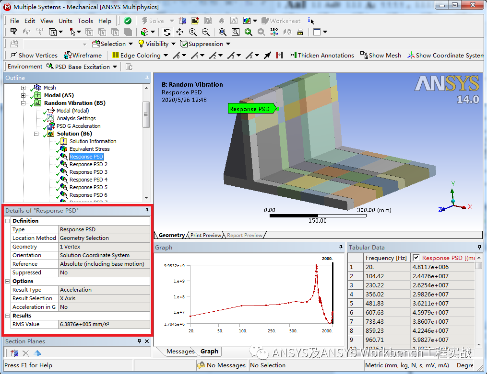Expand the Modal (A5) node

click(24, 95)
